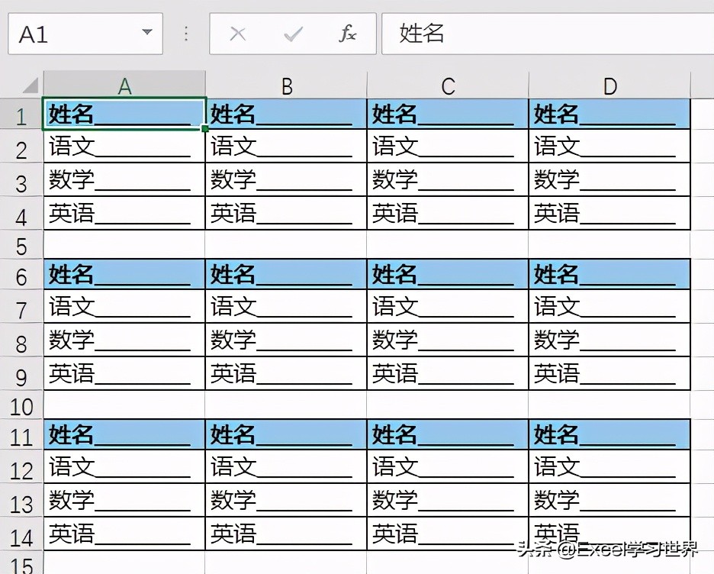This screenshot has height=574, width=714.
Task: Click cell C3 containing 数学
Action: (x=448, y=180)
